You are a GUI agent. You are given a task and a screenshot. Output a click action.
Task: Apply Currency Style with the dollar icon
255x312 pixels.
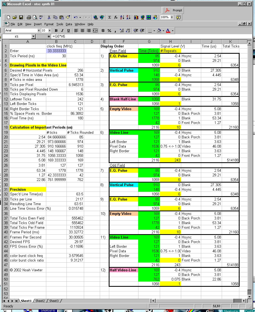103,31
